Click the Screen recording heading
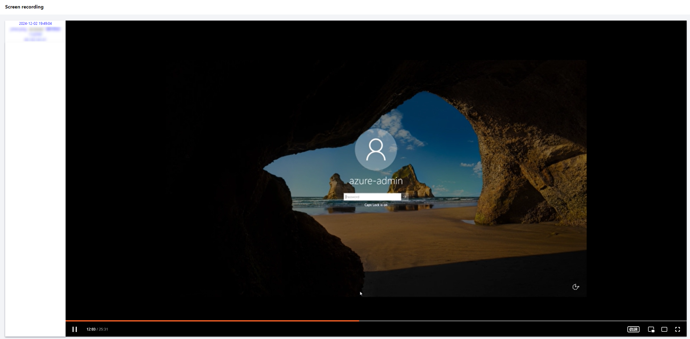Viewport: 690px width, 339px height. click(24, 7)
